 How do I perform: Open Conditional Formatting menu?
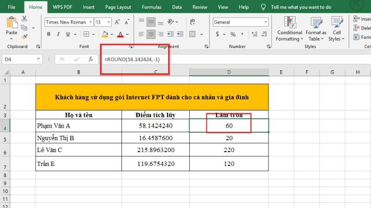289,29
